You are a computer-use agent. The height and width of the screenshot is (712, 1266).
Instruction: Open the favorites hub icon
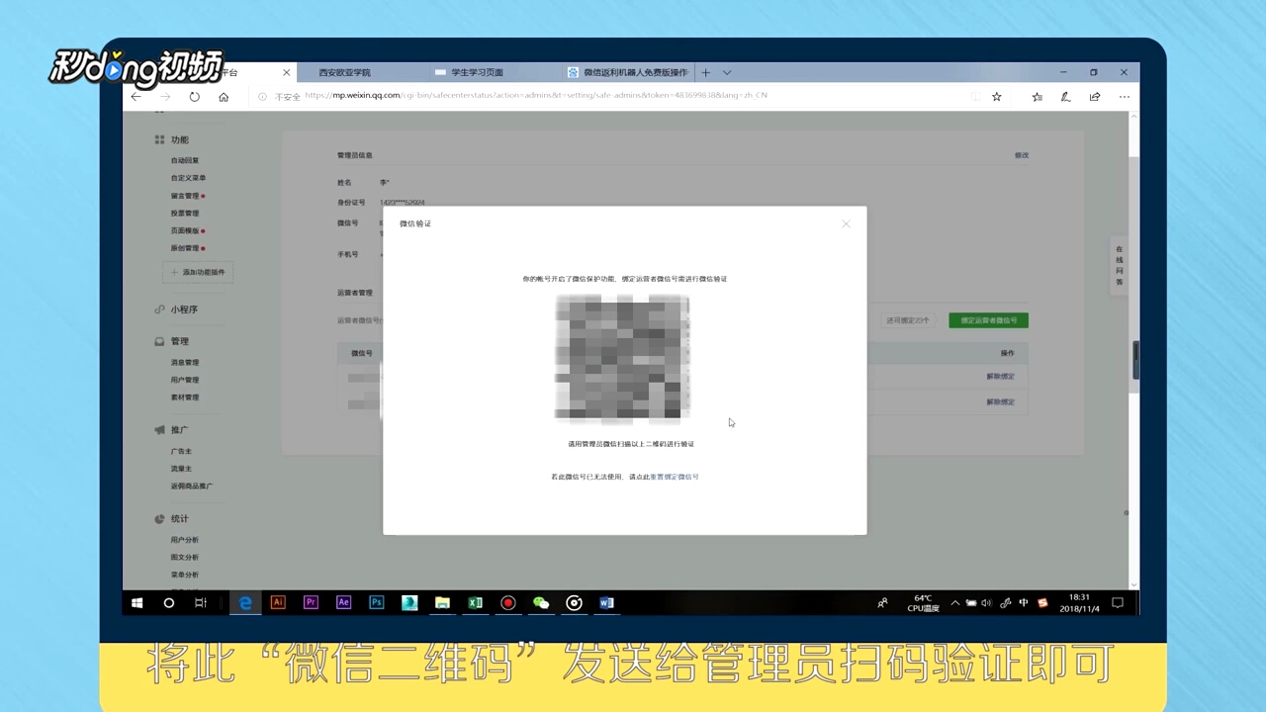(1037, 97)
